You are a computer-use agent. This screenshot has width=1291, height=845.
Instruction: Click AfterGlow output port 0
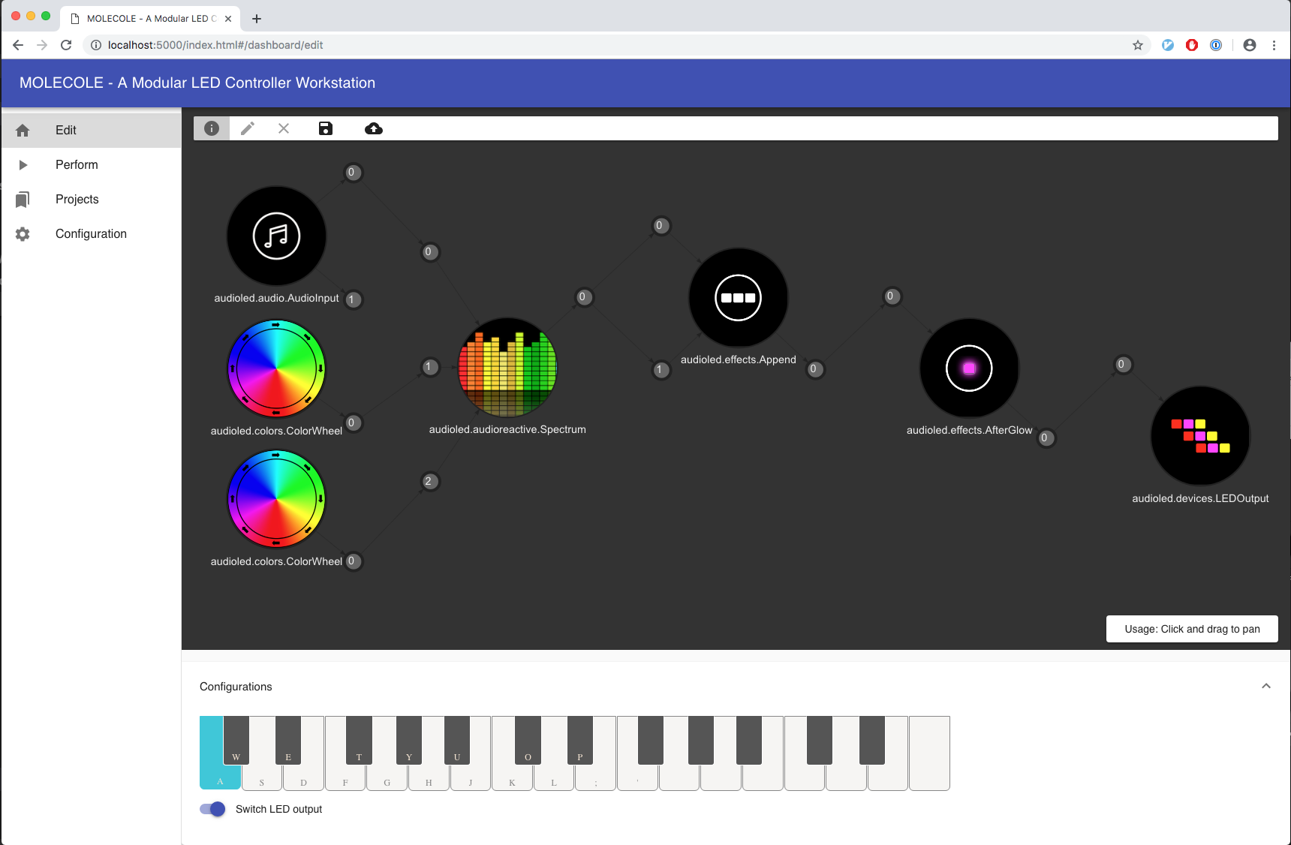[1045, 438]
